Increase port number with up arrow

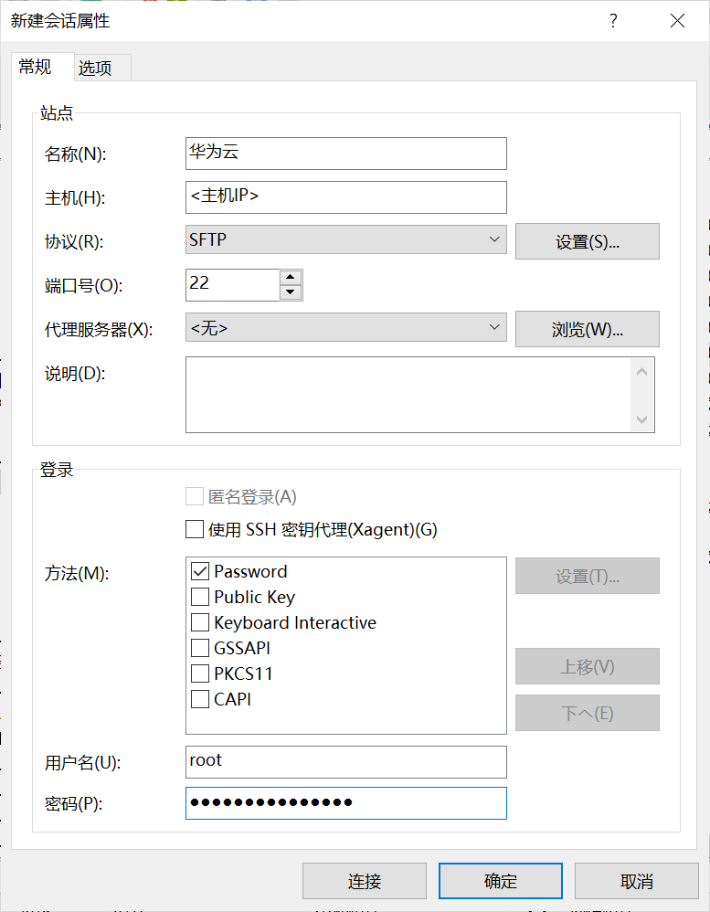tap(291, 277)
